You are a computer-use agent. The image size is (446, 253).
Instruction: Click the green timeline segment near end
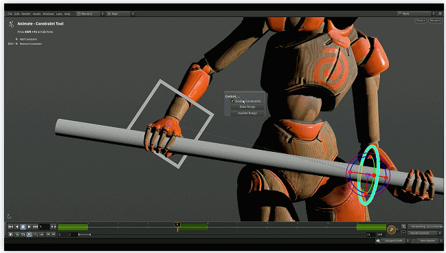(371, 227)
